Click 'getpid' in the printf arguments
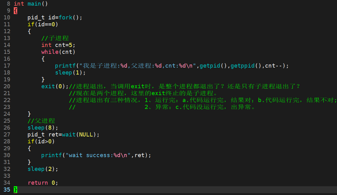The height and width of the screenshot is (195, 337). point(210,66)
